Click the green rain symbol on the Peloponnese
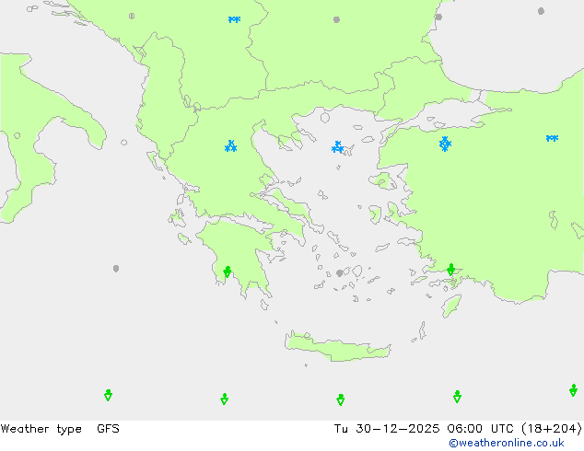This screenshot has height=451, width=584. click(x=228, y=272)
